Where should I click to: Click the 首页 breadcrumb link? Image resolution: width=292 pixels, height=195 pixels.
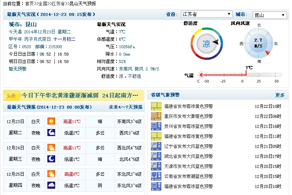tap(29, 3)
